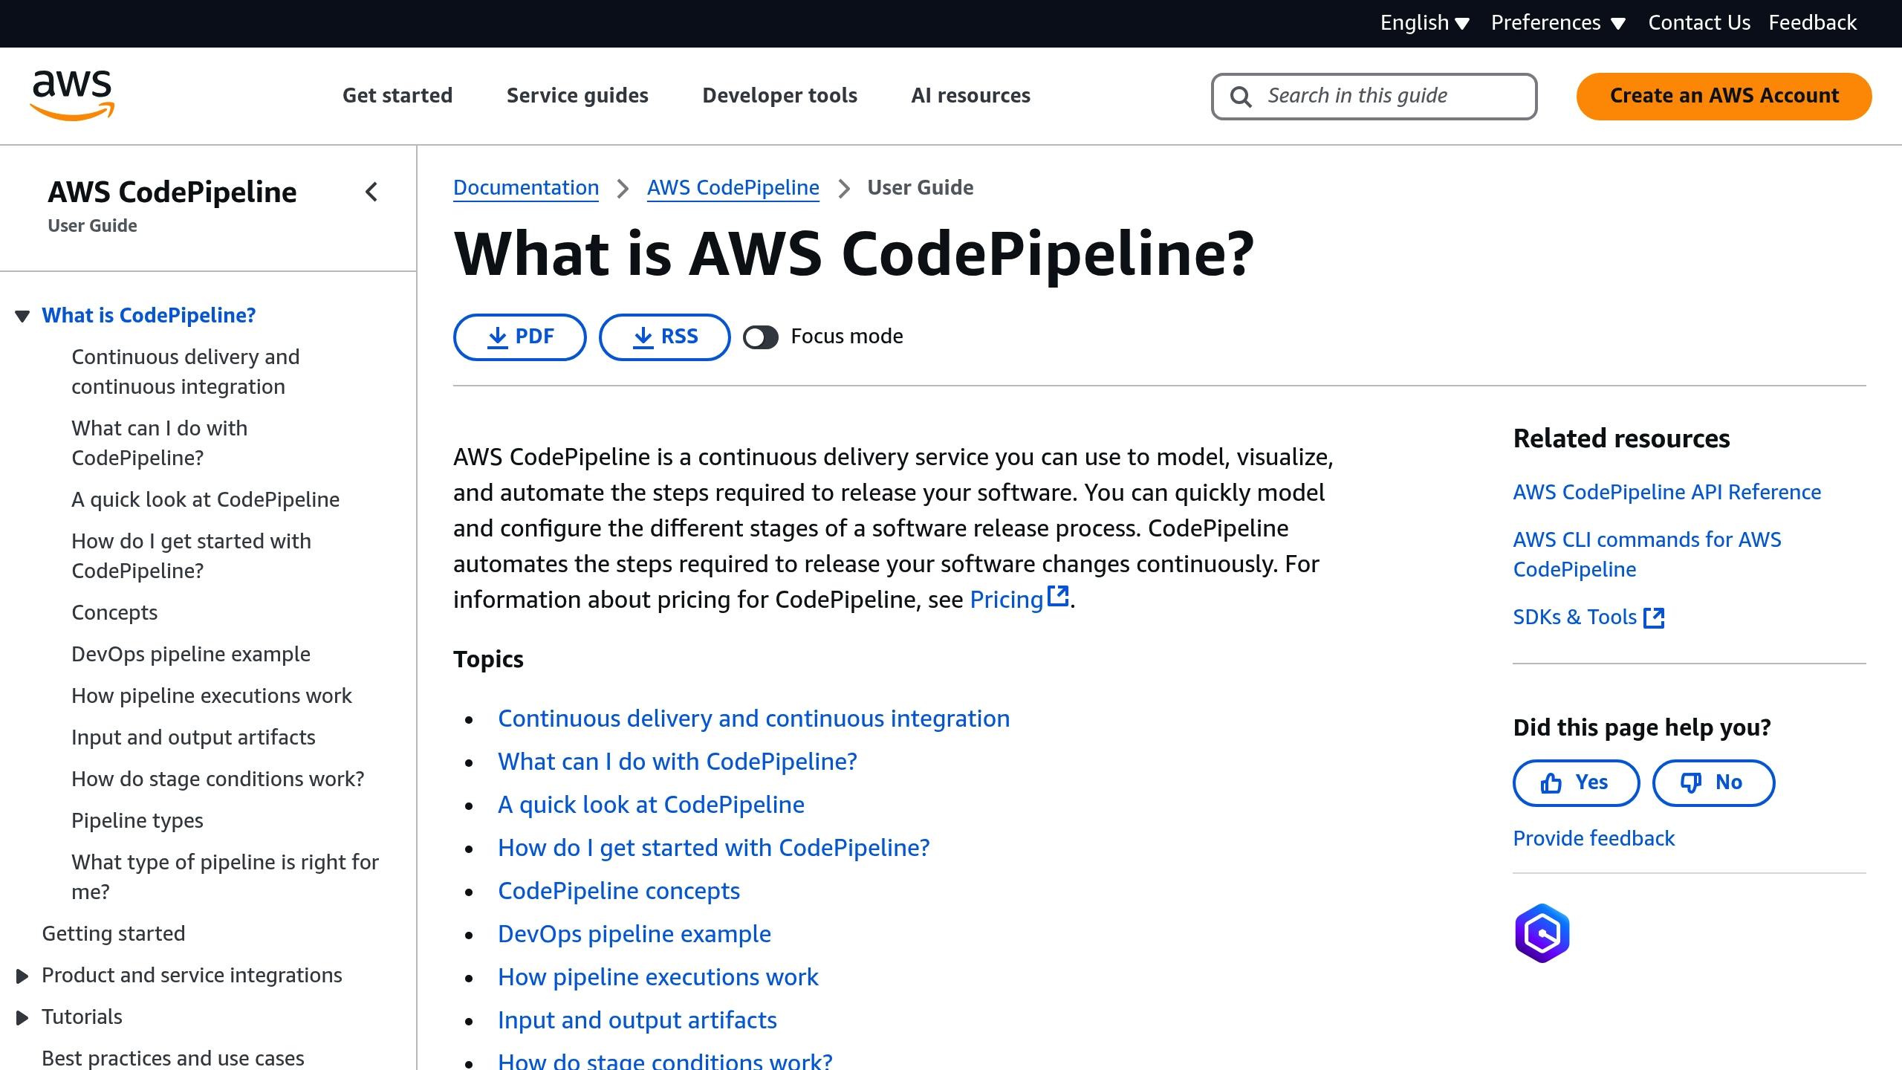The height and width of the screenshot is (1070, 1902).
Task: Open Continuous delivery and continuous integration topic link
Action: point(753,719)
